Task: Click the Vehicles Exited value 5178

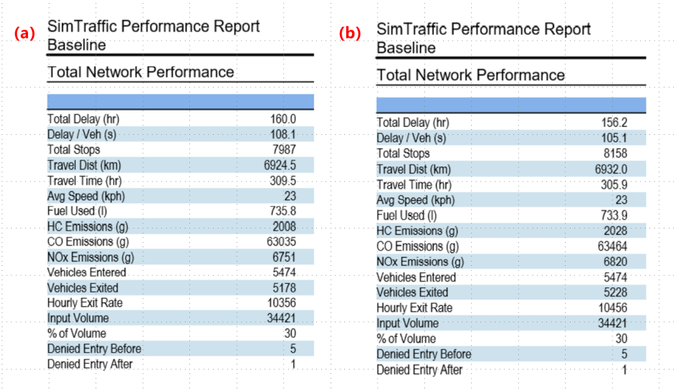Action: click(283, 288)
